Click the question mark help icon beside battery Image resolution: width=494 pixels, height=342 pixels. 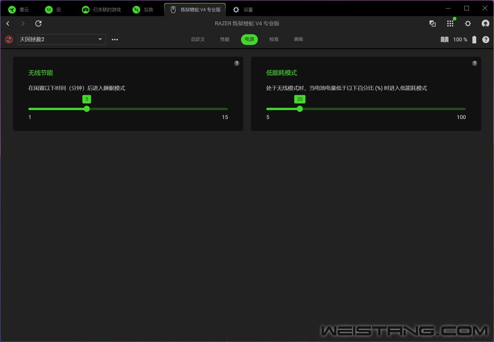click(x=485, y=39)
